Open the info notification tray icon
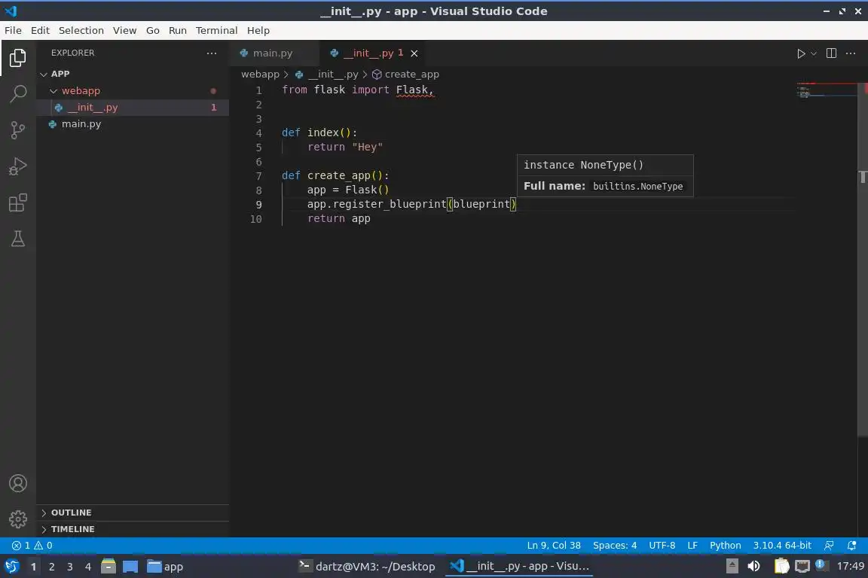 (x=821, y=565)
